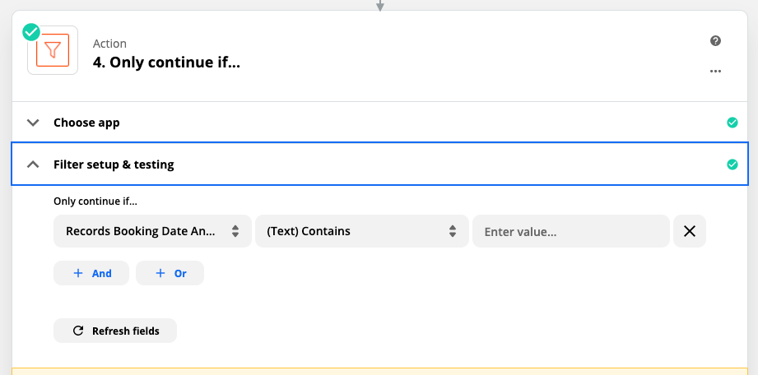
Task: Add an Or condition
Action: coord(170,273)
